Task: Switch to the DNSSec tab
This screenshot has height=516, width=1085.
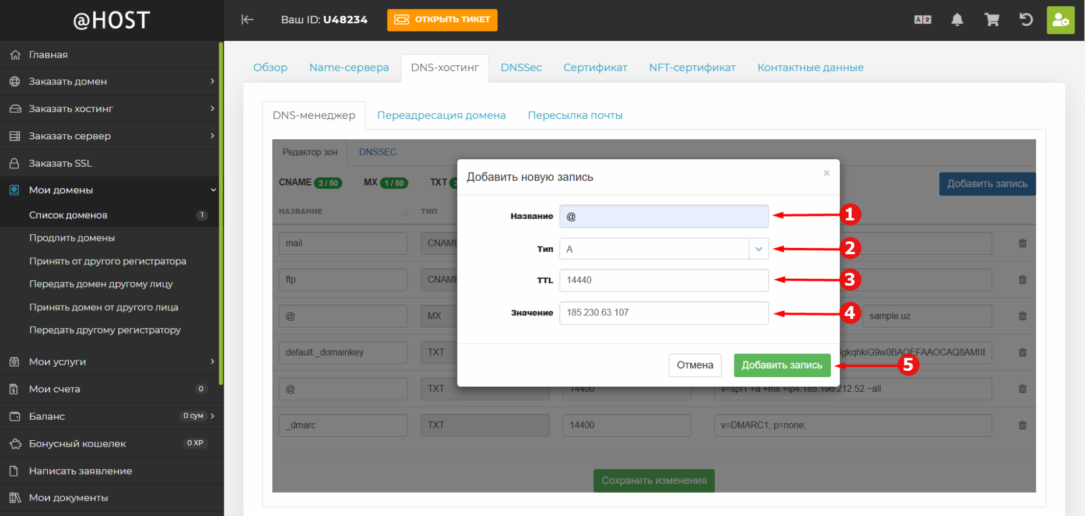Action: tap(521, 68)
